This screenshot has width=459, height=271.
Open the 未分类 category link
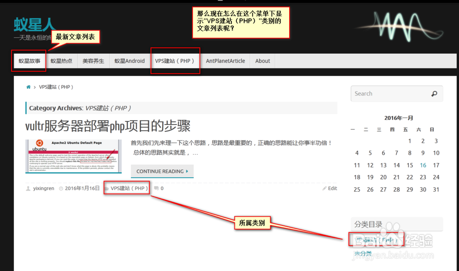(x=363, y=253)
